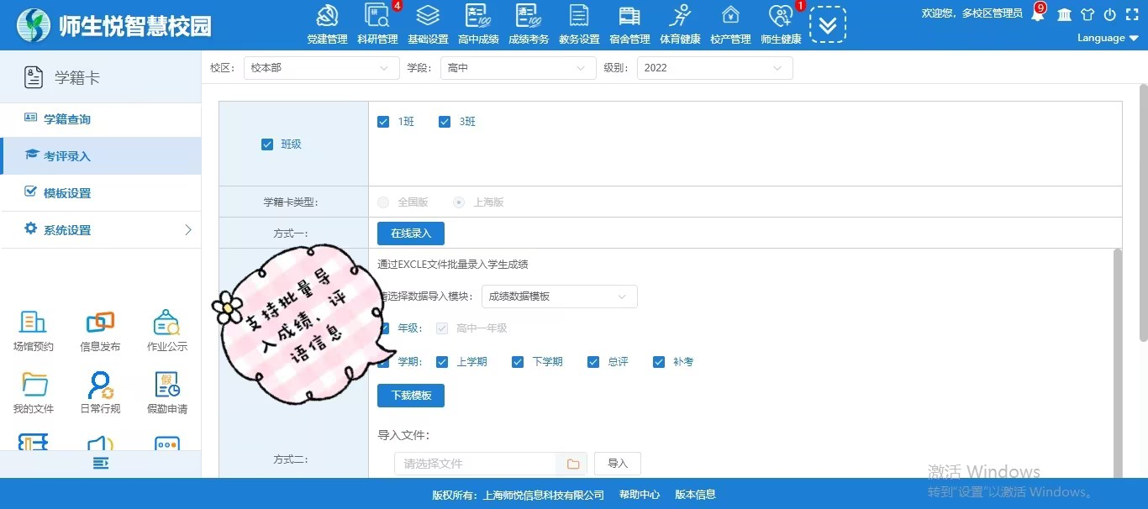The width and height of the screenshot is (1148, 509).
Task: Click the 在线录入 button
Action: click(x=410, y=234)
